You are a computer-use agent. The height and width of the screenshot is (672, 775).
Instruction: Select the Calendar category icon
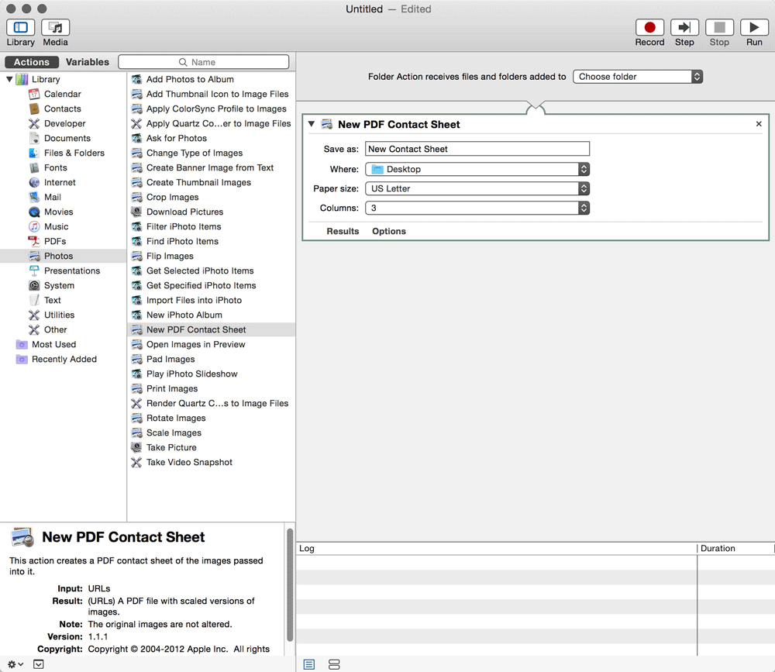pos(34,94)
